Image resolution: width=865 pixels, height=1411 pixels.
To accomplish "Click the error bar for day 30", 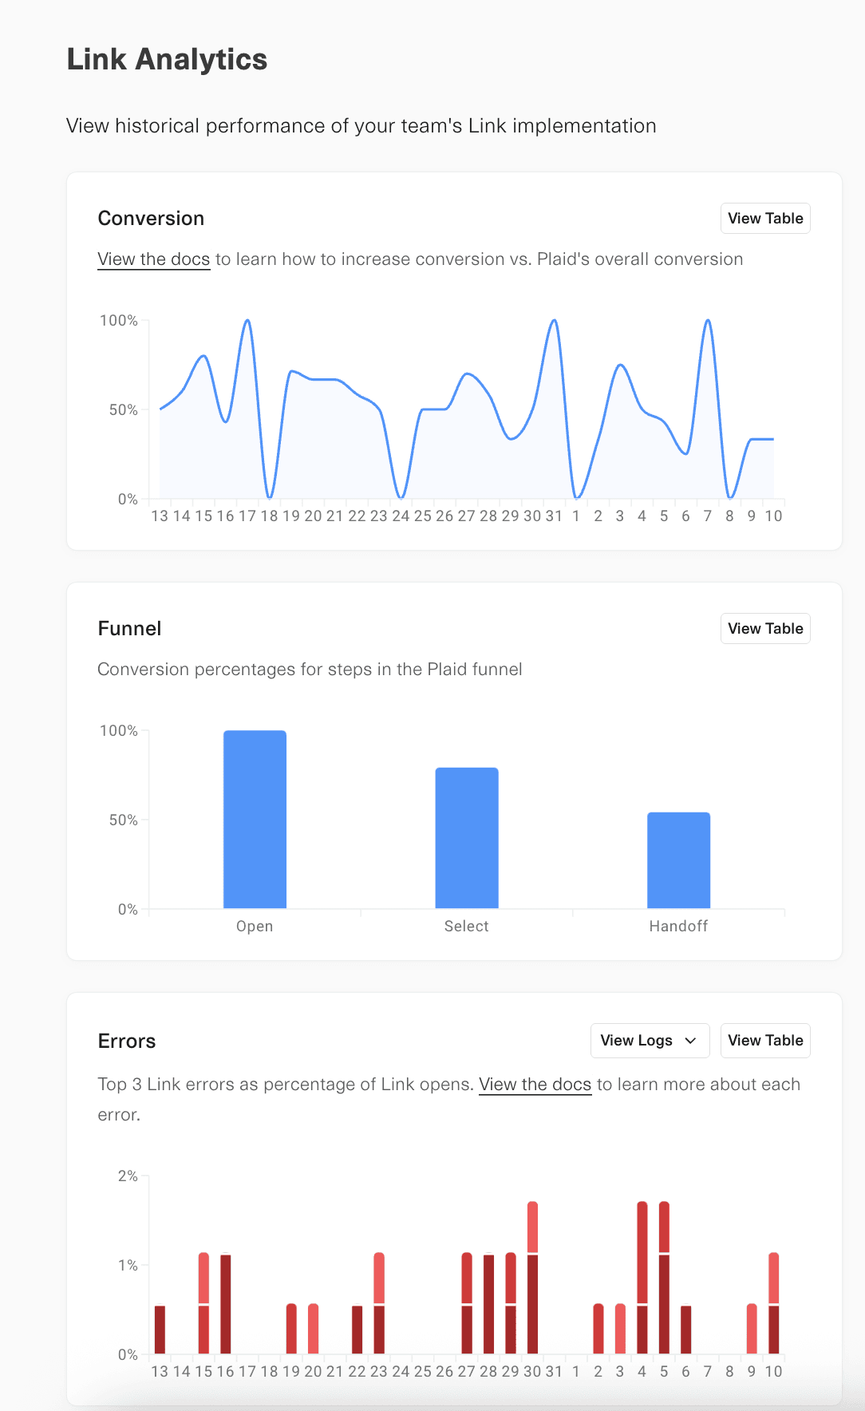I will 532,1278.
